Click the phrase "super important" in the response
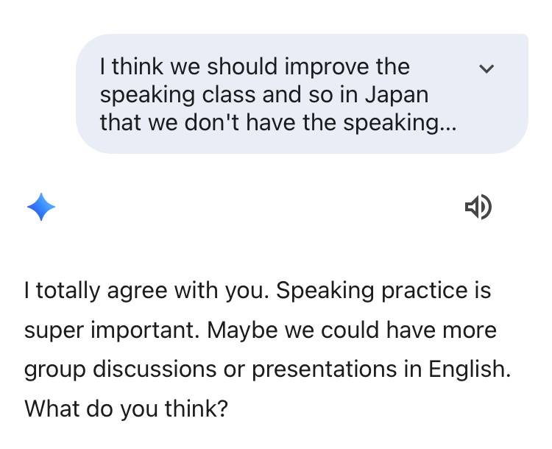This screenshot has height=449, width=552. click(x=109, y=330)
